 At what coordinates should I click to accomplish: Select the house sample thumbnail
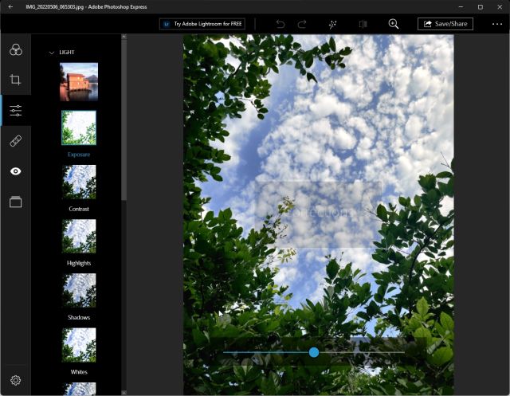pos(79,82)
